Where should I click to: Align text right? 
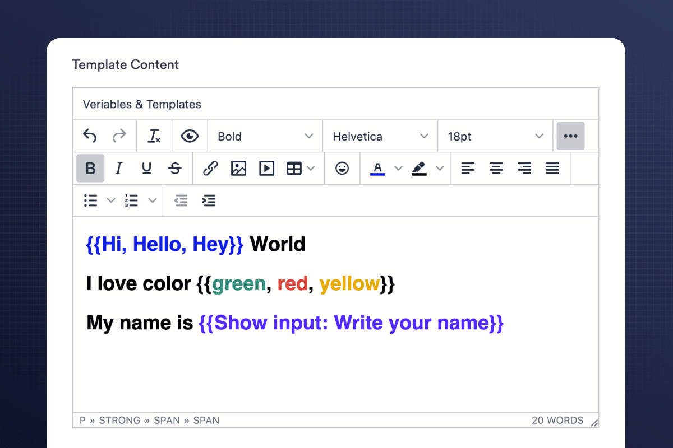tap(524, 169)
